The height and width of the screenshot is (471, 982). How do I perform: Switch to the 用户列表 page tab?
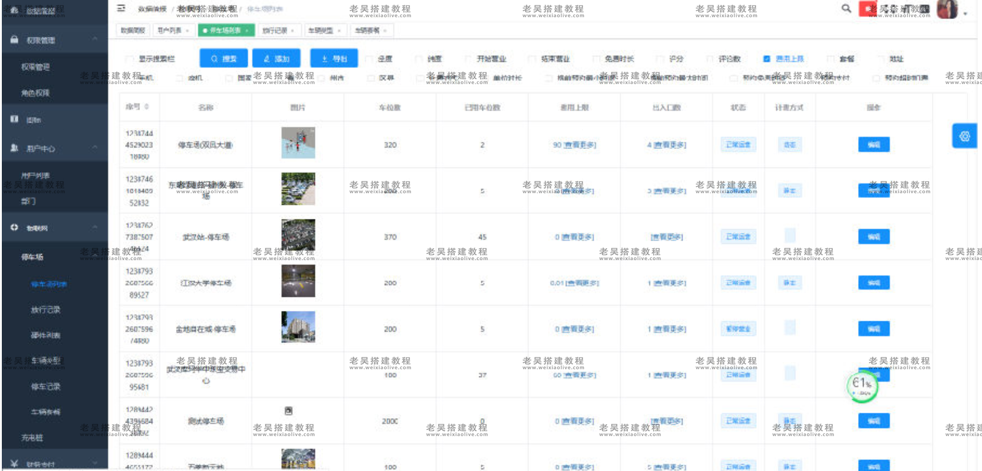pos(173,30)
